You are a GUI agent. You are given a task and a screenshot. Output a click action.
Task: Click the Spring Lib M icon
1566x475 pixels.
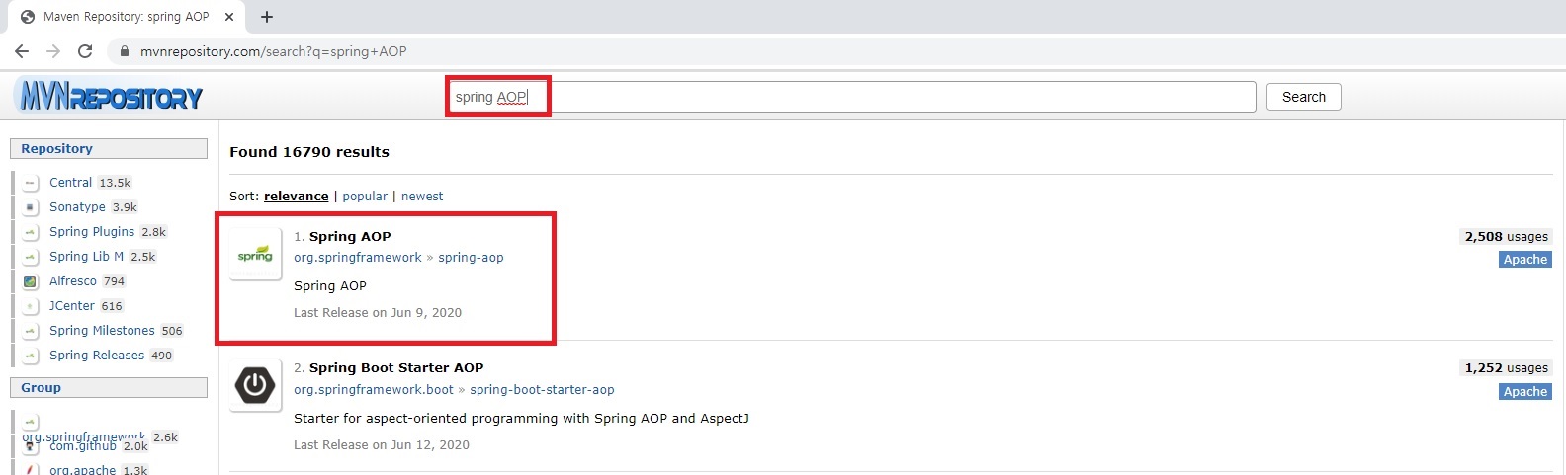click(31, 257)
